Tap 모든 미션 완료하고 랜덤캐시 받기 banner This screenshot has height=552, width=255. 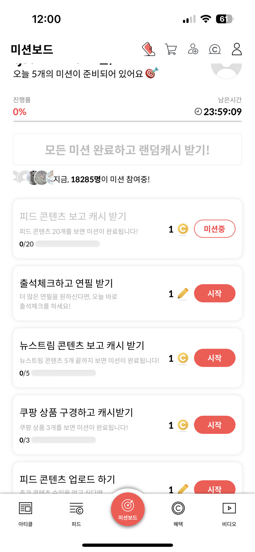click(127, 149)
